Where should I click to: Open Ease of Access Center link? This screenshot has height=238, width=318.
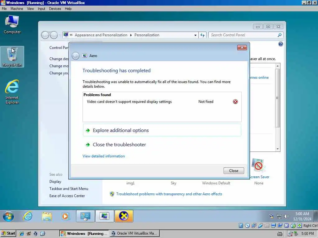[67, 196]
